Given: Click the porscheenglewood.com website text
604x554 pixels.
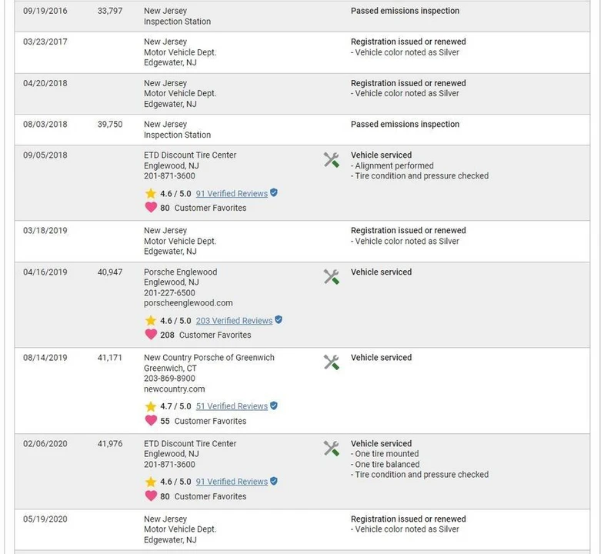Looking at the screenshot, I should point(188,303).
